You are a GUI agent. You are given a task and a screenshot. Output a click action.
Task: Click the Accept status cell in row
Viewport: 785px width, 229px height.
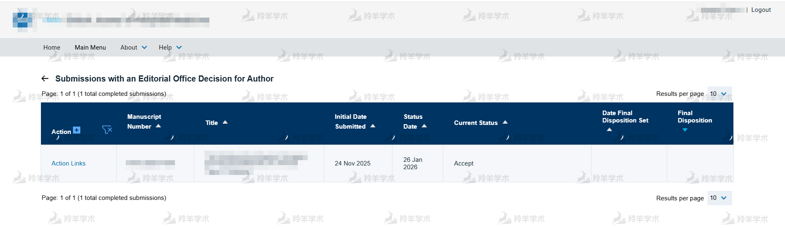463,163
